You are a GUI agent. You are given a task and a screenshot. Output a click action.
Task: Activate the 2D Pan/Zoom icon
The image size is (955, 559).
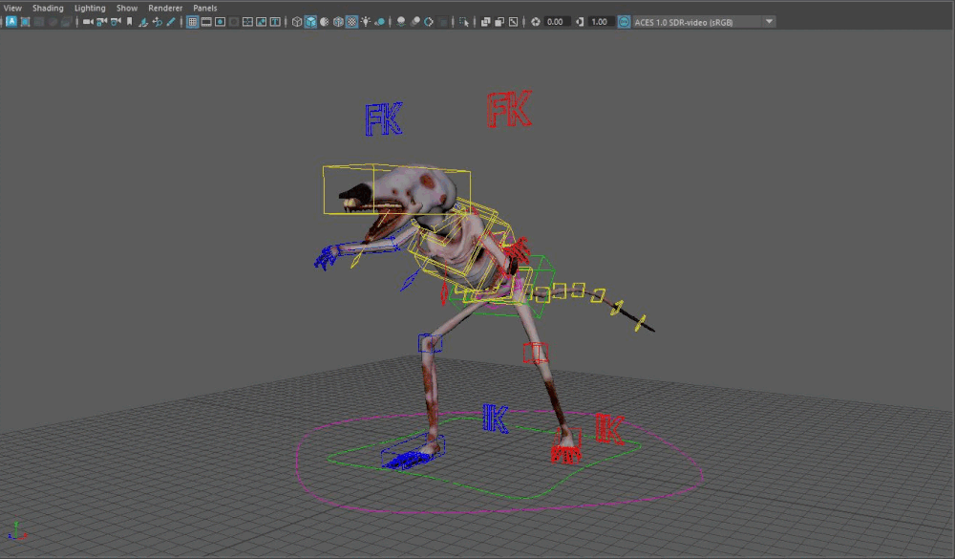tap(158, 22)
